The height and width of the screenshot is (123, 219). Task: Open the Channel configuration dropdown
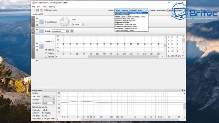[176, 10]
